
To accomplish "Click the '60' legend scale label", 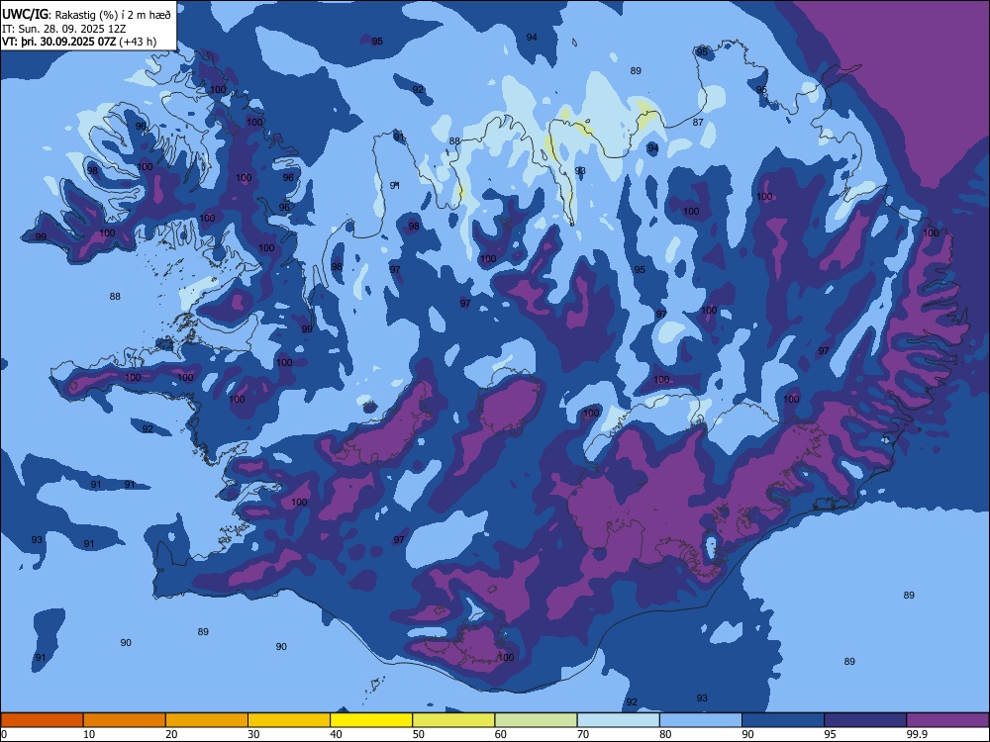I will (x=501, y=734).
